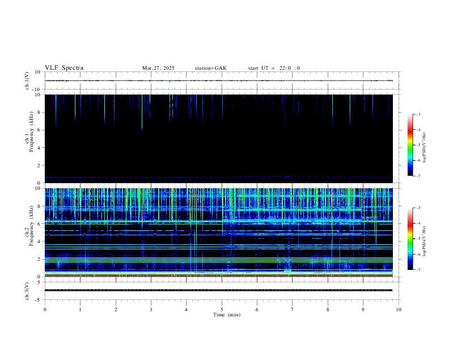Click the lower color bar's log(PSD) label
Viewport: 449px width, 347px height.
click(x=424, y=241)
